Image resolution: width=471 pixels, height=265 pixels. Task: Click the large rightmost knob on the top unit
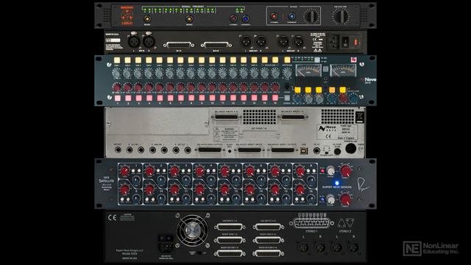(341, 16)
